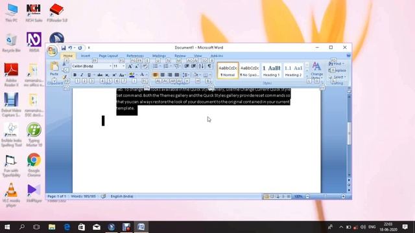Center the paragraph text

click(163, 75)
